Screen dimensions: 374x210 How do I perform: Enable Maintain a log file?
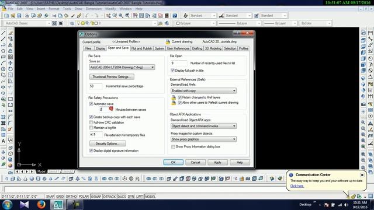point(91,128)
